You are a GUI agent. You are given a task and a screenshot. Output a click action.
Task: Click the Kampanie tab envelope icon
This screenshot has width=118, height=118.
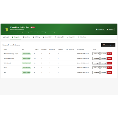click(13, 37)
